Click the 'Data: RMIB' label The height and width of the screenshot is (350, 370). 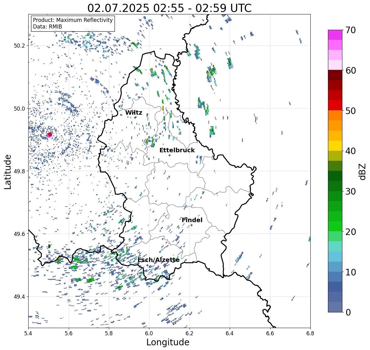coord(47,27)
